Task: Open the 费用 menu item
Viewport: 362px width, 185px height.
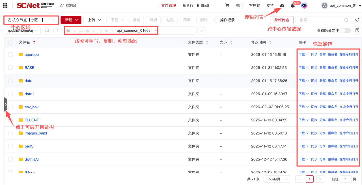Action: coord(239,6)
